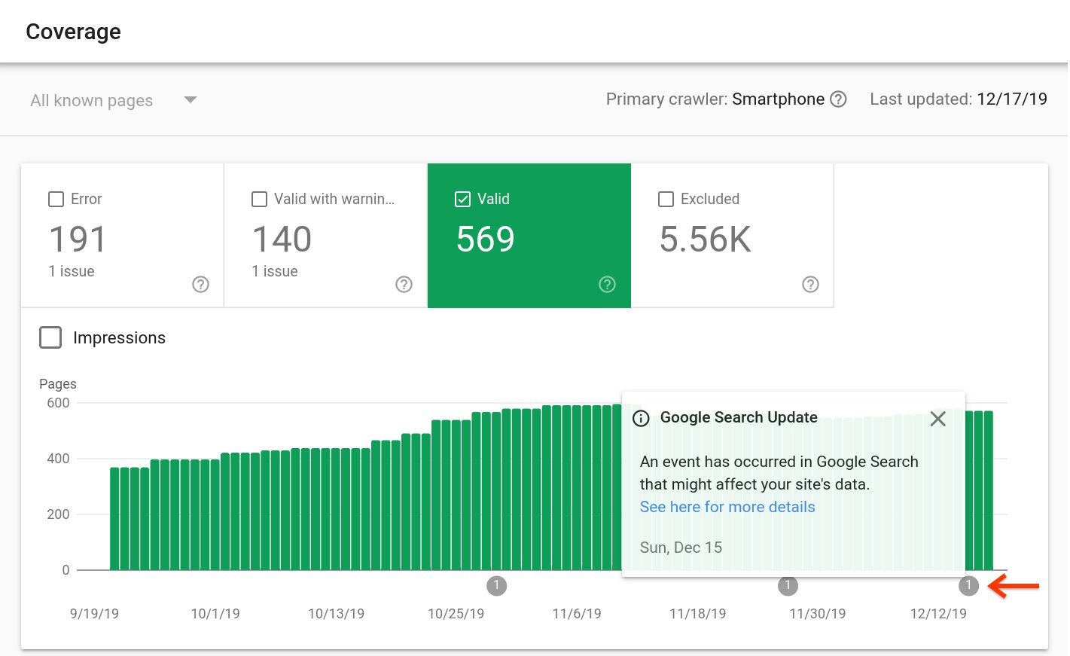Click the Dec 15 annotation marker with red arrow

(x=968, y=585)
